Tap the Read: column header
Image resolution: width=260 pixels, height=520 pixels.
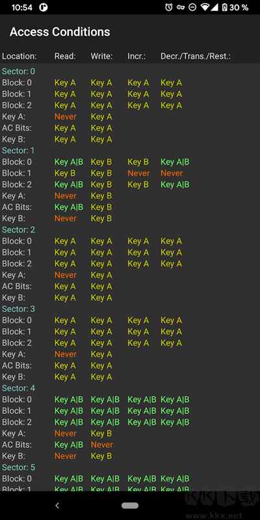(65, 57)
